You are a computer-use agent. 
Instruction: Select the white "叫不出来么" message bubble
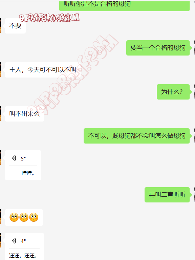tap(24, 114)
